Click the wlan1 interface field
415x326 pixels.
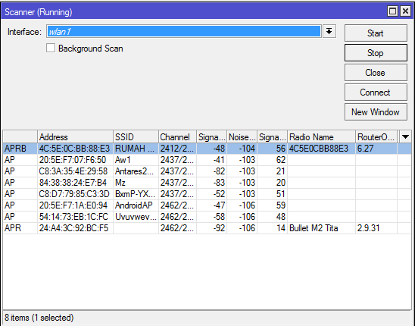click(184, 32)
